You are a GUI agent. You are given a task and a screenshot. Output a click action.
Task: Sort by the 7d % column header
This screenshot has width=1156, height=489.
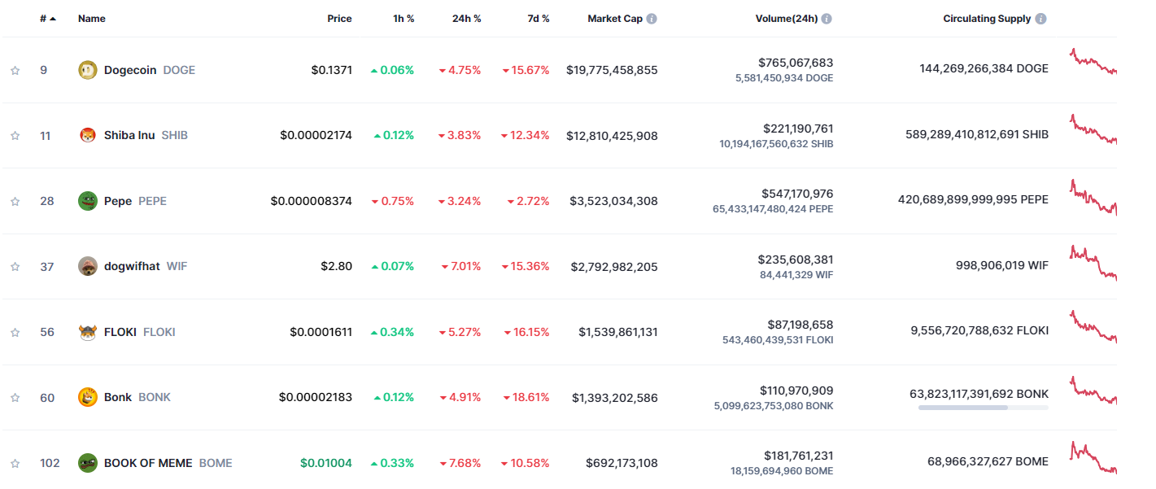(538, 19)
